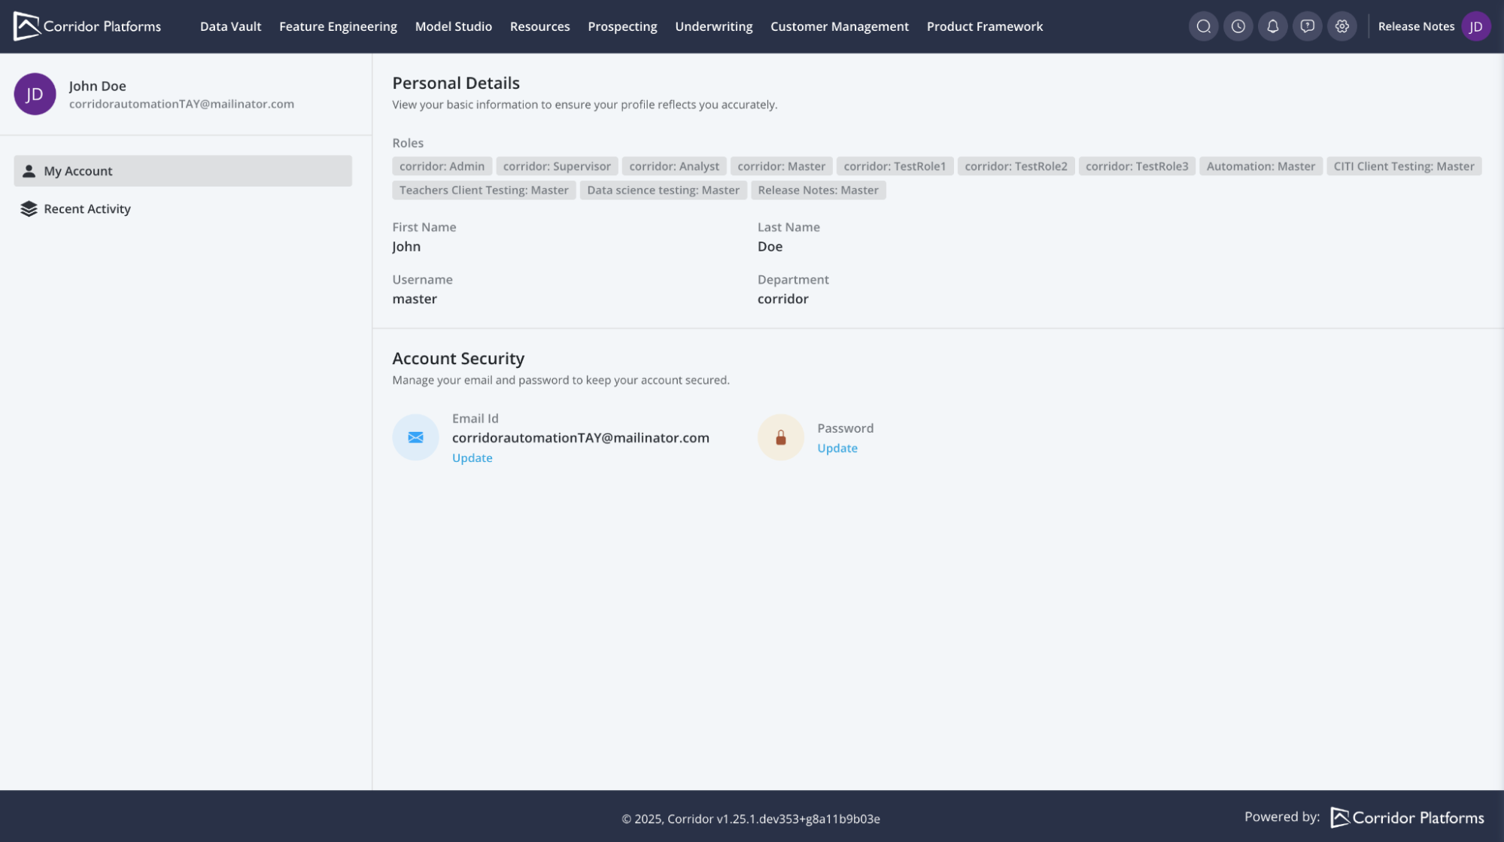Viewport: 1504px width, 842px height.
Task: Open Release Notes link
Action: pos(1415,26)
